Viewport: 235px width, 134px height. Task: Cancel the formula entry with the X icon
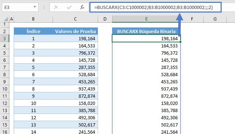[56, 7]
